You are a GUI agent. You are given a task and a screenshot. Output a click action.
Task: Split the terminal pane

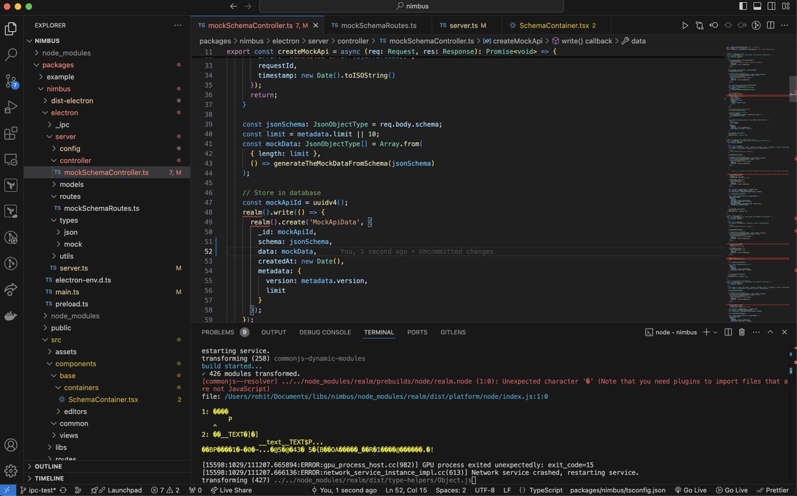pyautogui.click(x=728, y=332)
